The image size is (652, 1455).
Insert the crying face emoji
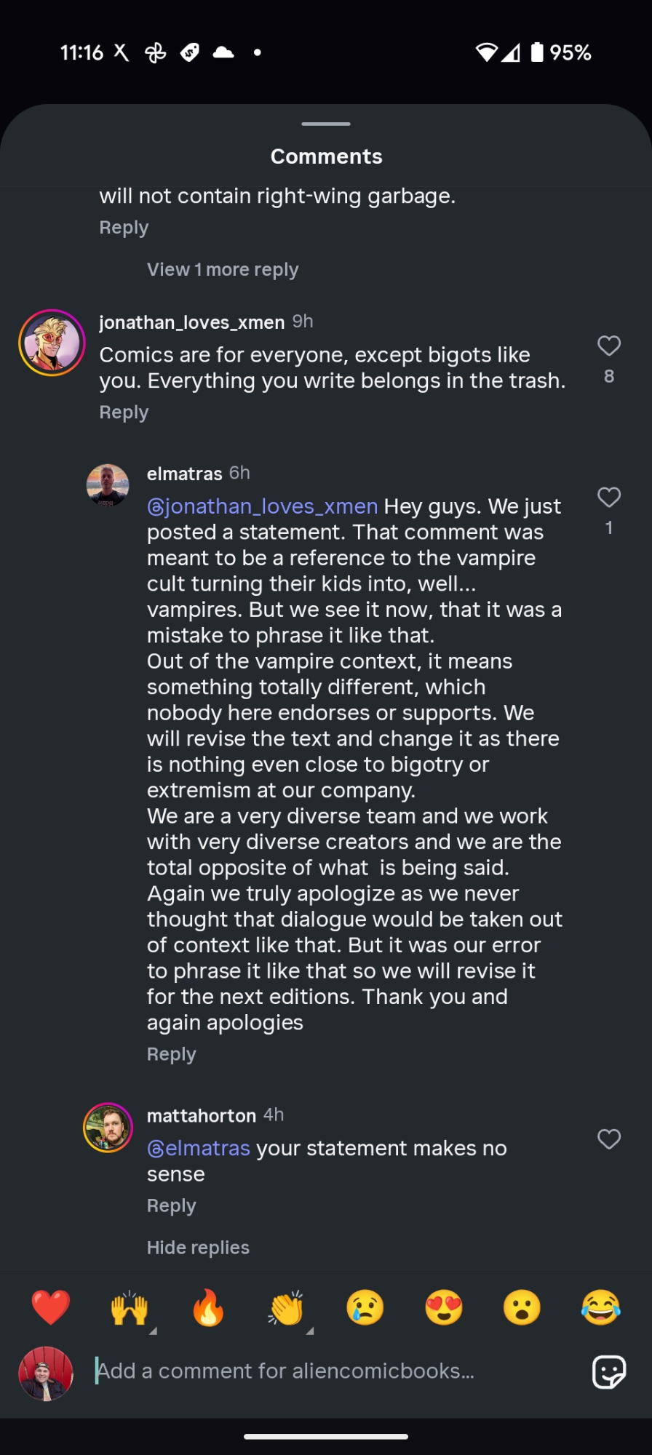365,1307
